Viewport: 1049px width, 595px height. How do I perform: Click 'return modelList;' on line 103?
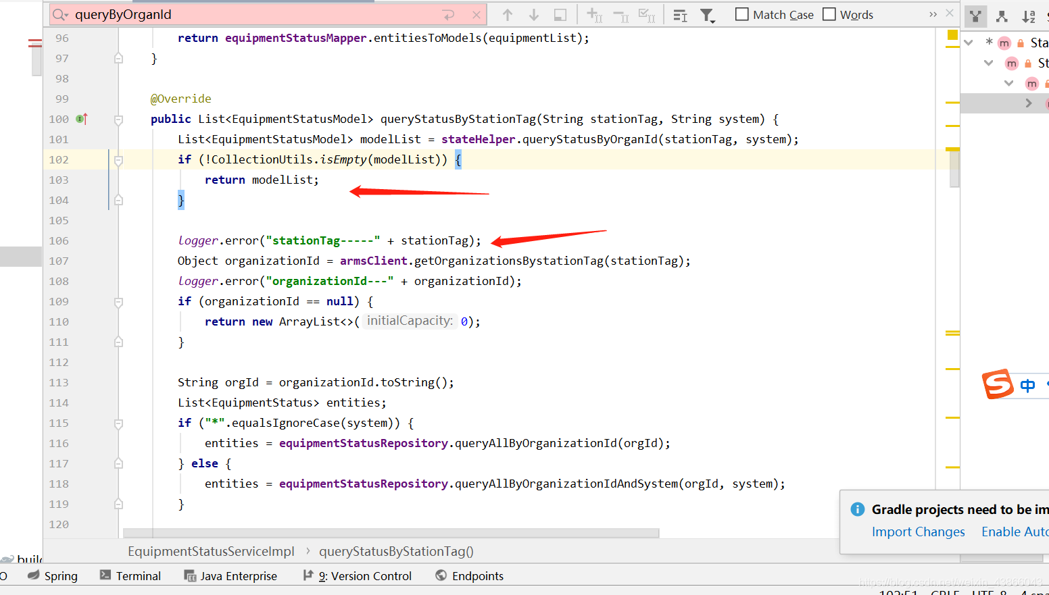(x=262, y=180)
